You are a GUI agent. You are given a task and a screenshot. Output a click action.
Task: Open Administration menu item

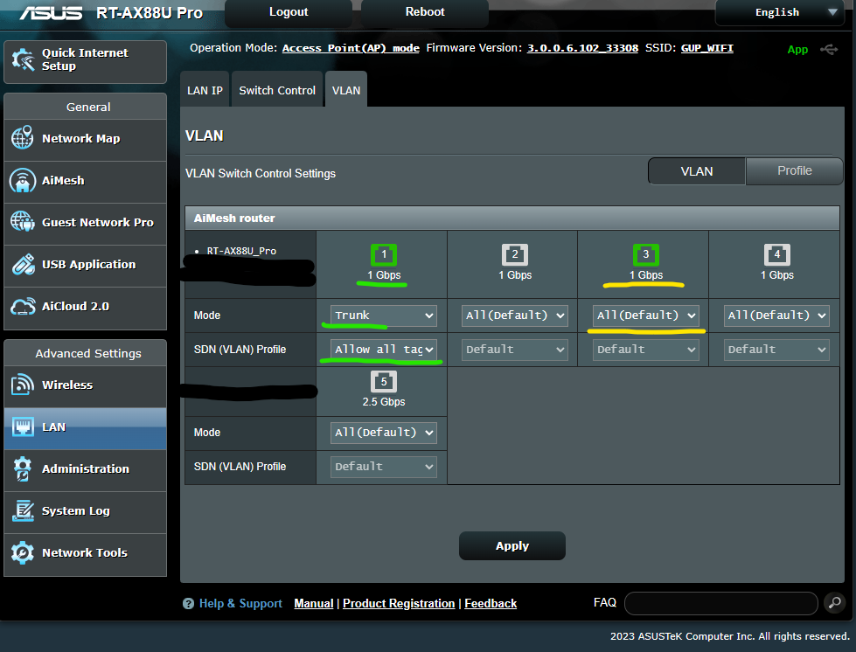85,469
